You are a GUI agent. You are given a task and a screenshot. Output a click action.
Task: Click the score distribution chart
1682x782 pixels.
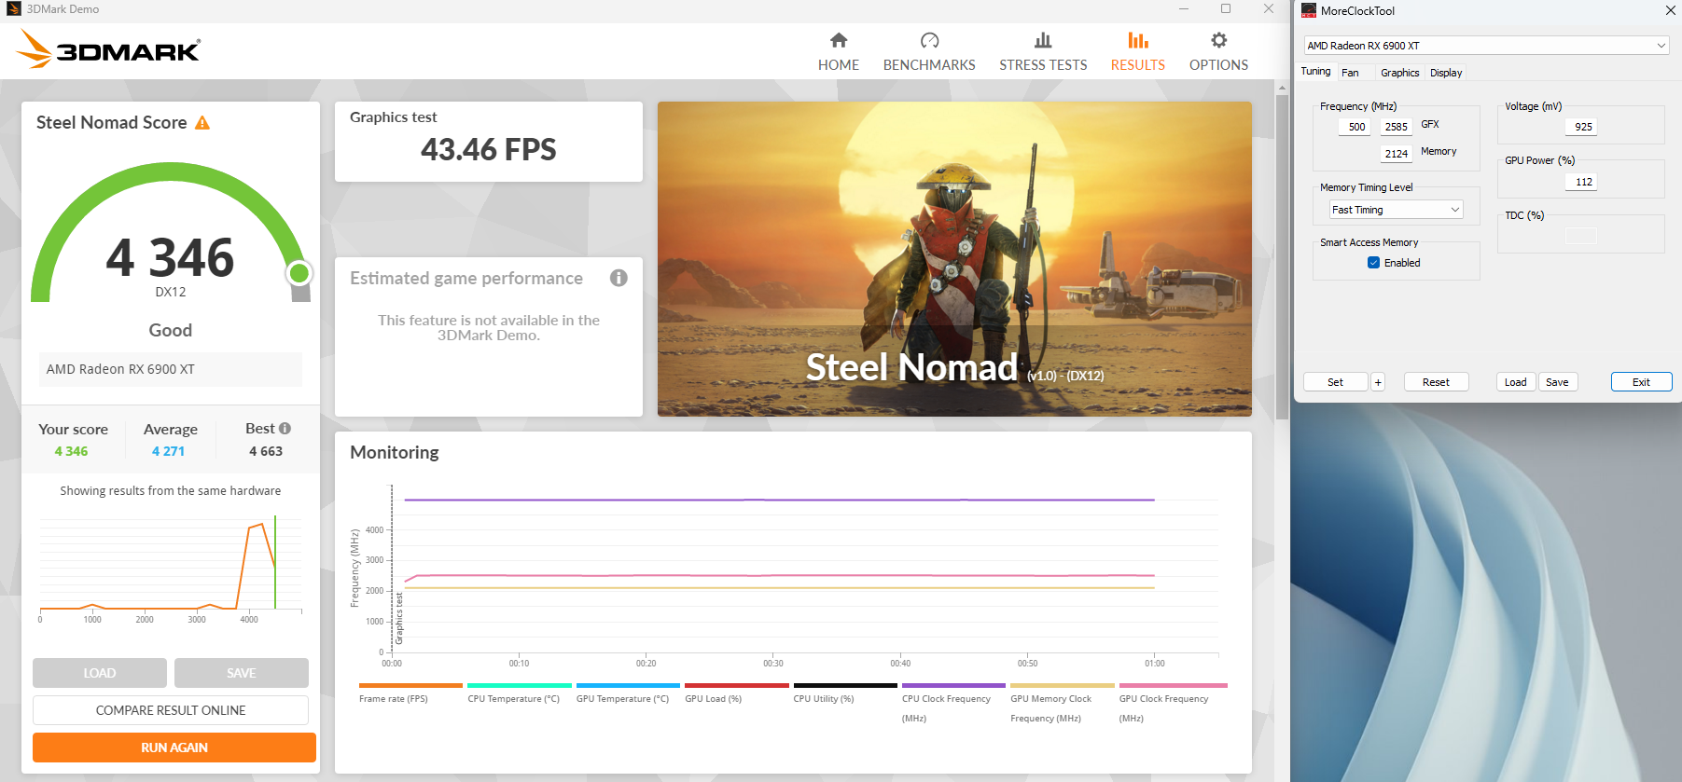pyautogui.click(x=171, y=568)
